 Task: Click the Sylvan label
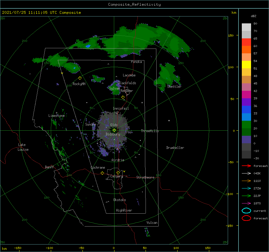114,88
